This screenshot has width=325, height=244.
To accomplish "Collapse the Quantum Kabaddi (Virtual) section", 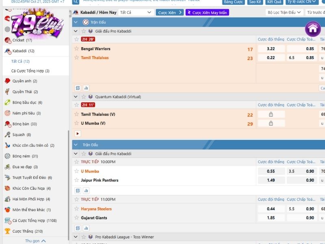I will [x=76, y=97].
